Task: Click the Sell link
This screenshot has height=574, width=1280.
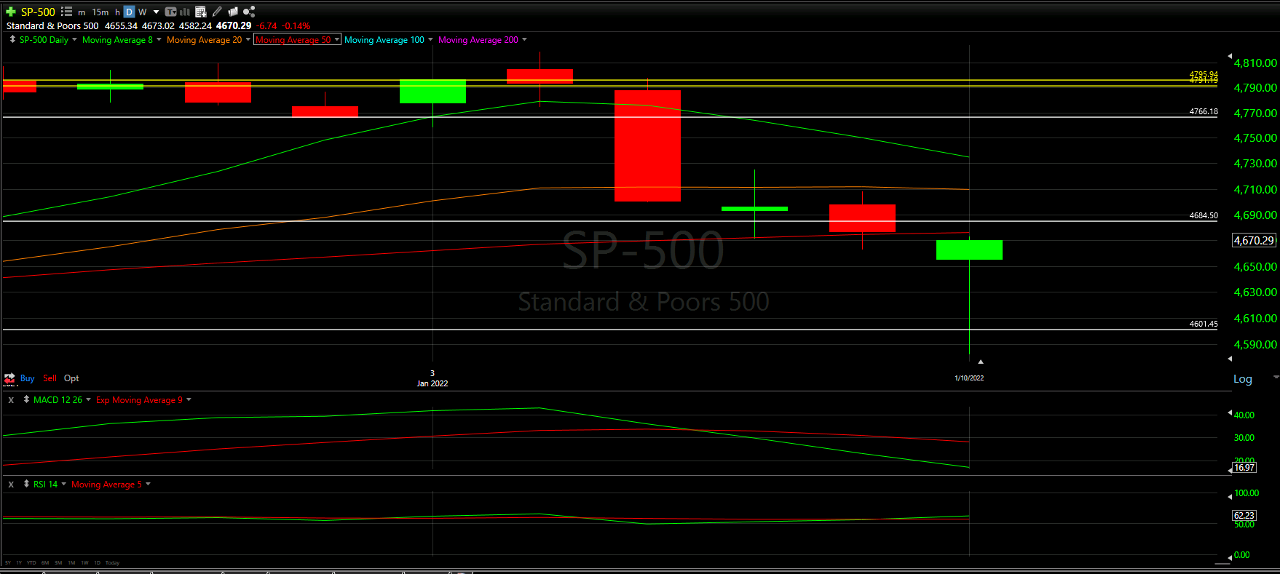Action: coord(50,378)
